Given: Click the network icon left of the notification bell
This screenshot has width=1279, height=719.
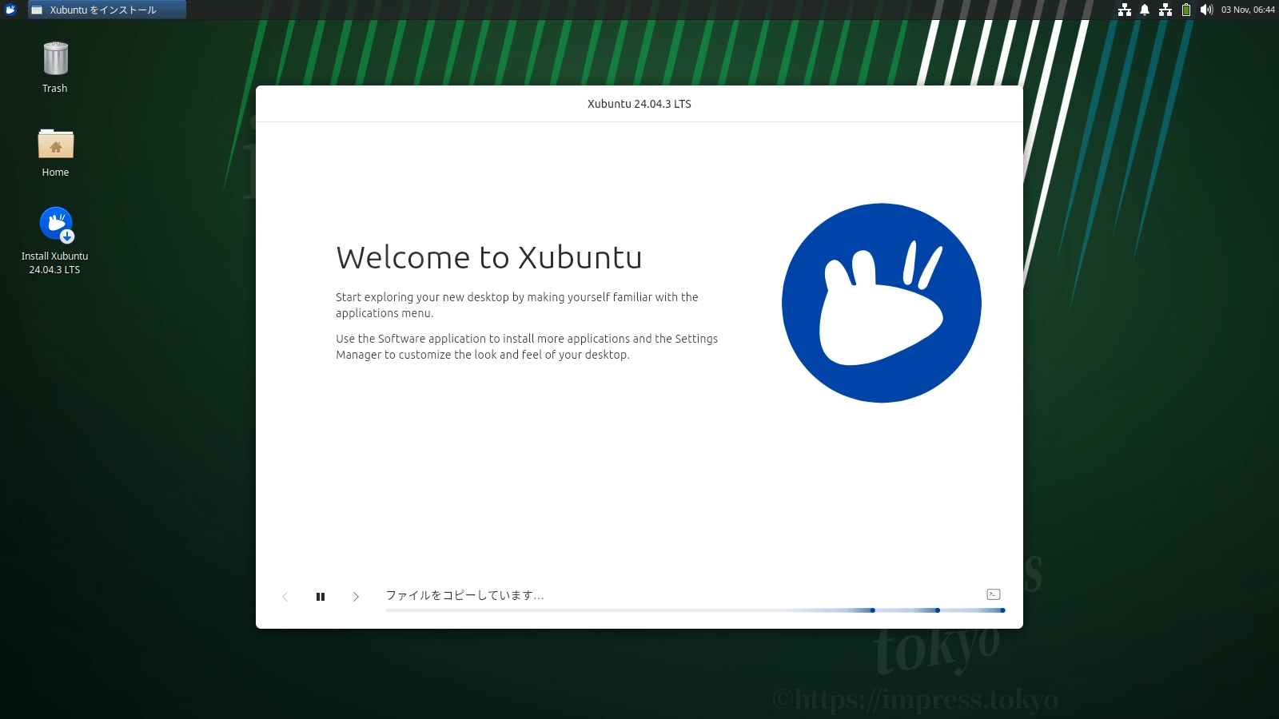Looking at the screenshot, I should pyautogui.click(x=1125, y=10).
